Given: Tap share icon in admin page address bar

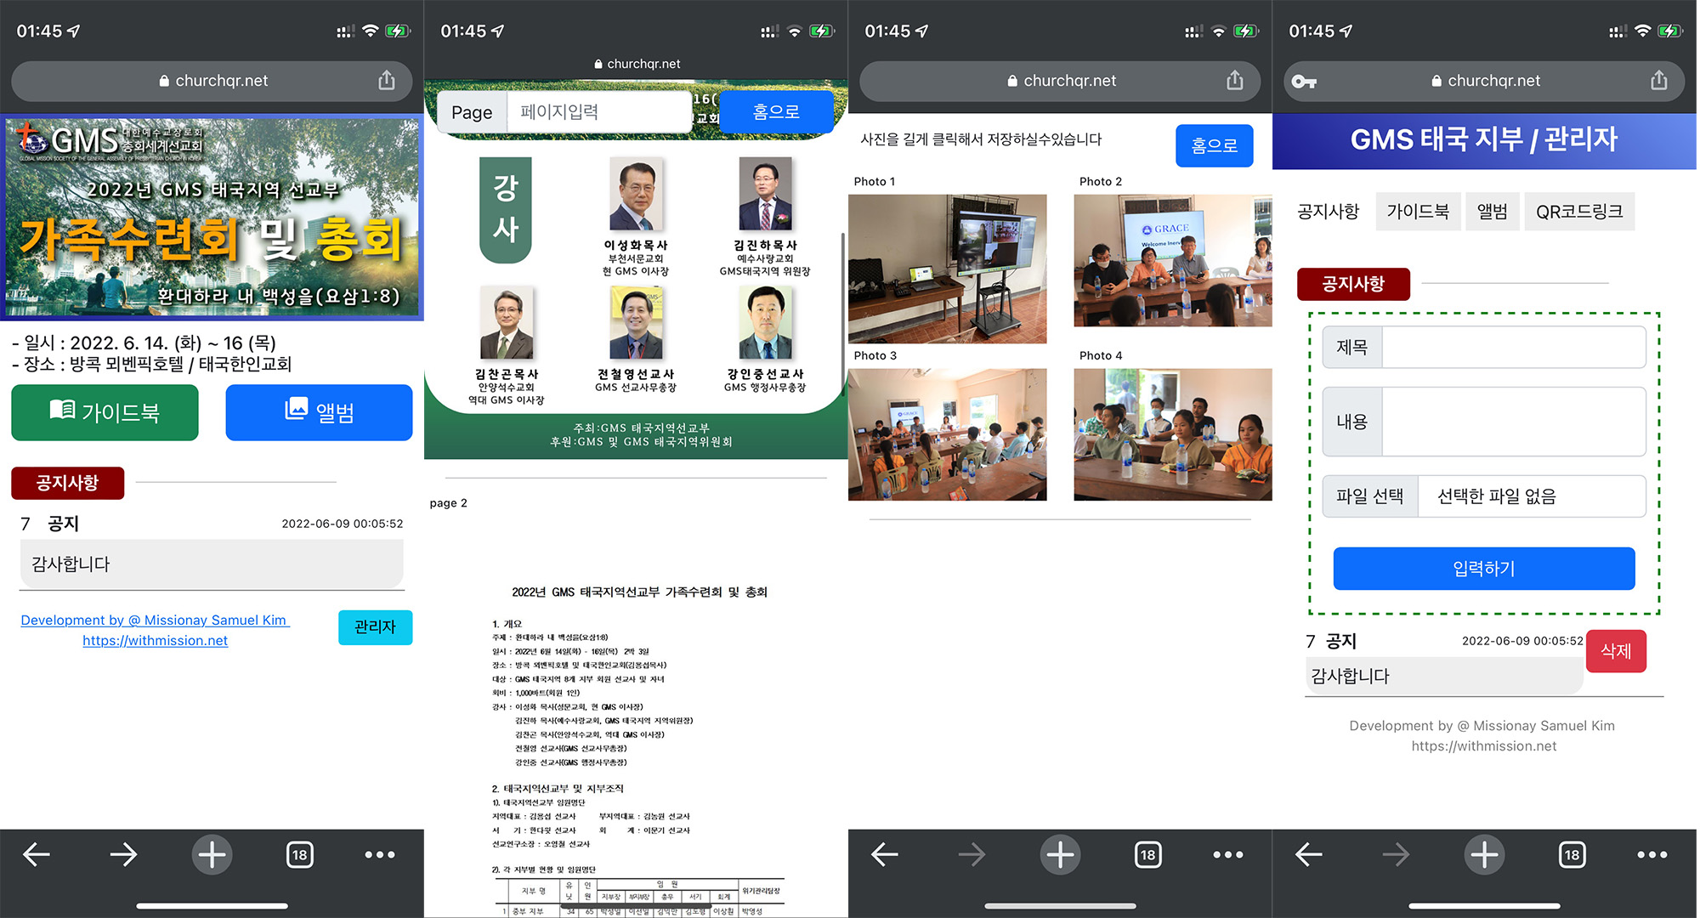Looking at the screenshot, I should pyautogui.click(x=1658, y=81).
